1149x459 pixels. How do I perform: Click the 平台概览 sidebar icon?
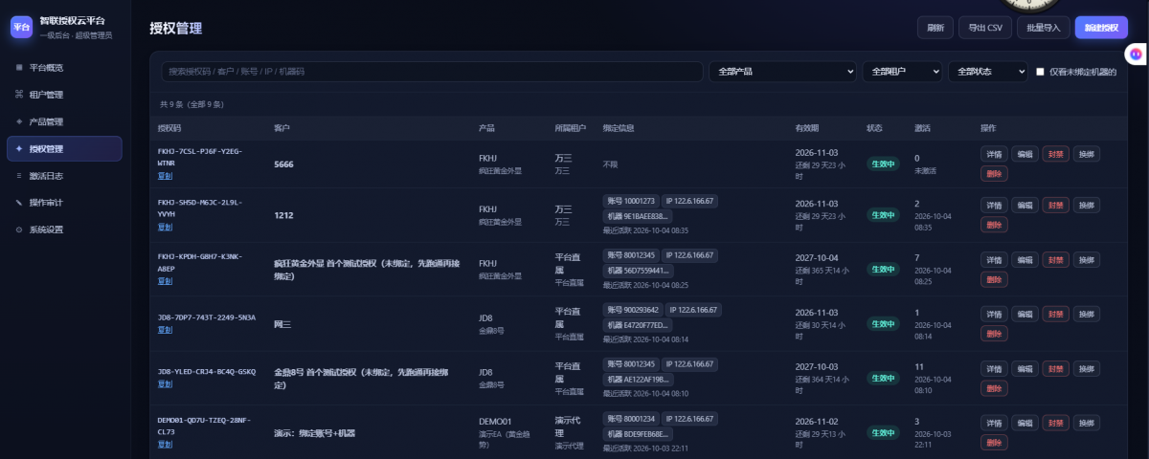tap(19, 68)
